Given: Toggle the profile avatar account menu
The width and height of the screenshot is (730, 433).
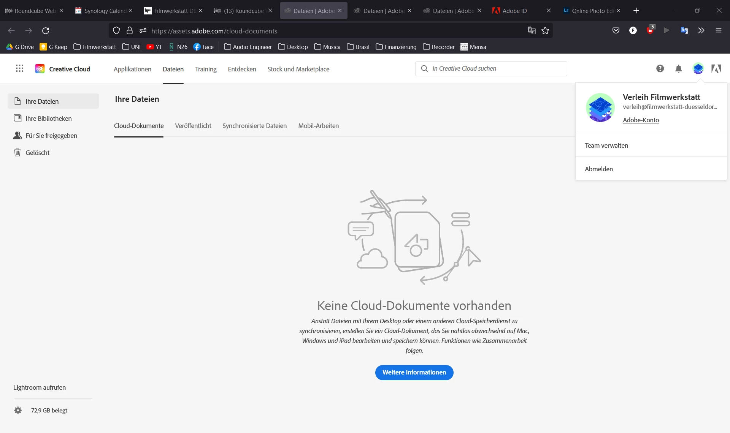Looking at the screenshot, I should pos(698,69).
